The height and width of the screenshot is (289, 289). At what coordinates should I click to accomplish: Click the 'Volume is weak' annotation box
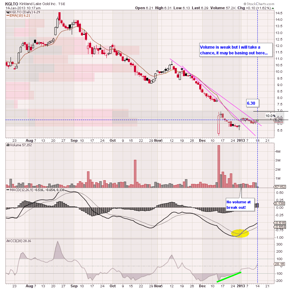tap(236, 50)
